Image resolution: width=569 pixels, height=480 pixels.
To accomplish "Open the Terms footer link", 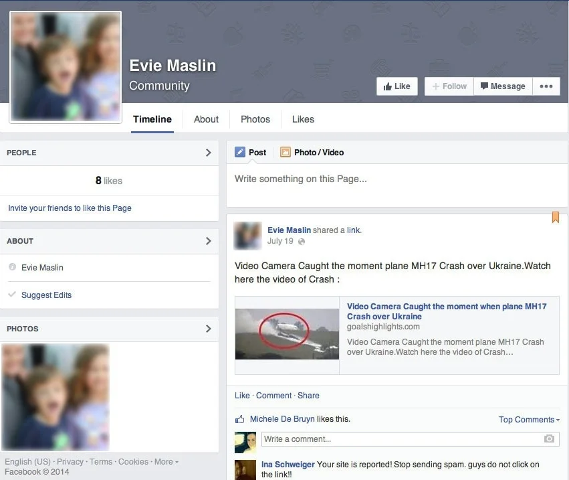I will pyautogui.click(x=101, y=462).
